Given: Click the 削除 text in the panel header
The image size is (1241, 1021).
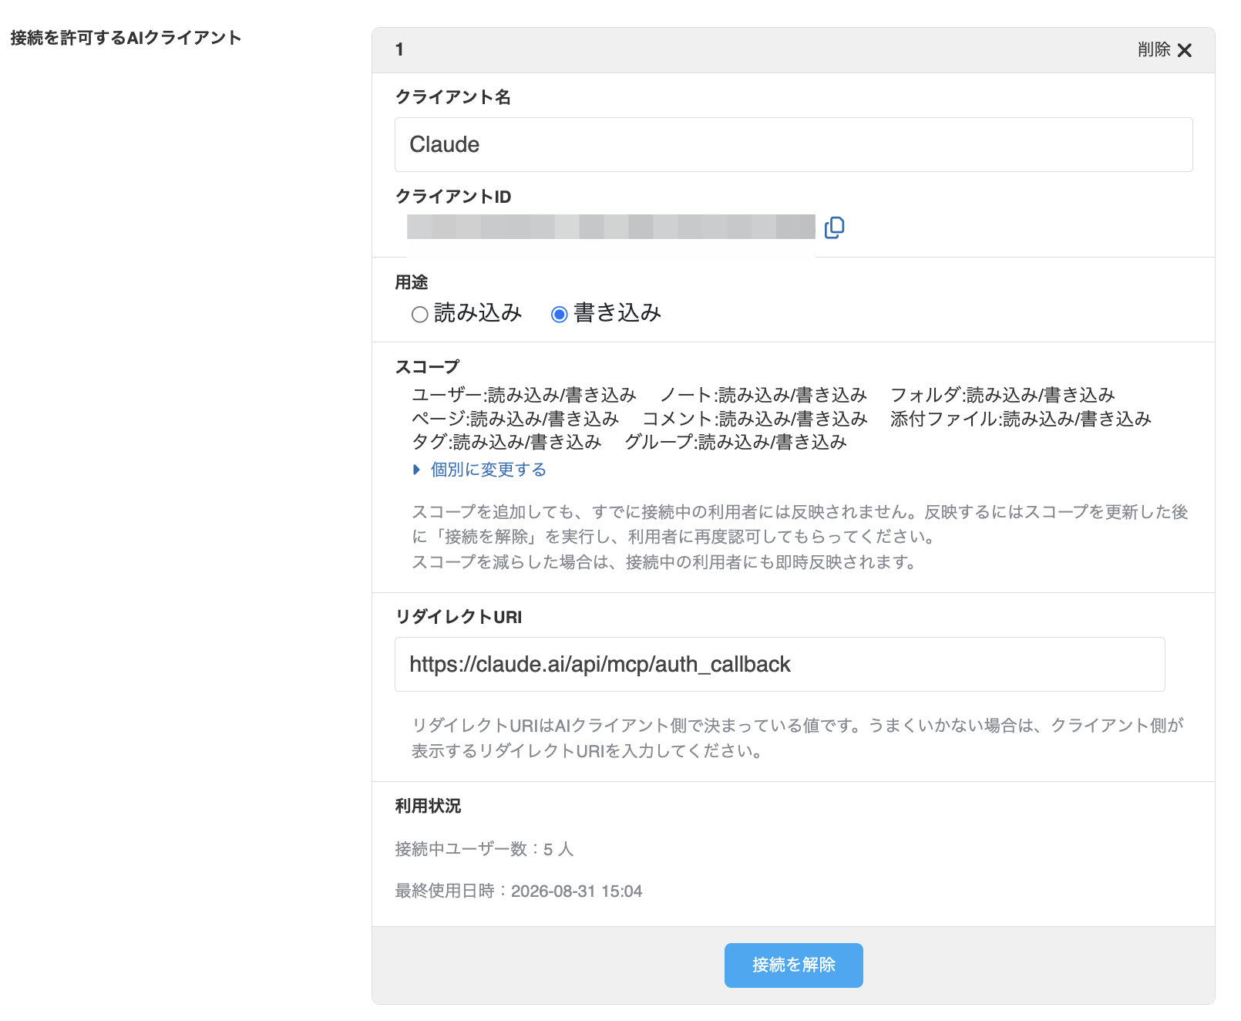Looking at the screenshot, I should 1154,49.
